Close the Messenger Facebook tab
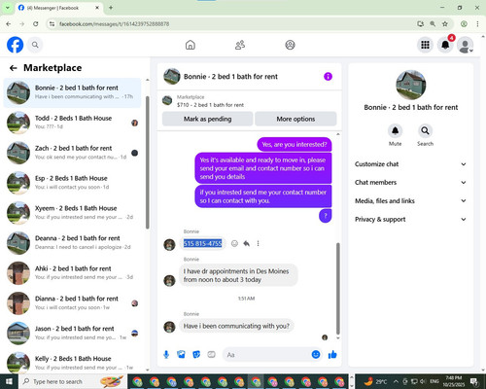Screen dimensions: 486x389 click(97, 8)
